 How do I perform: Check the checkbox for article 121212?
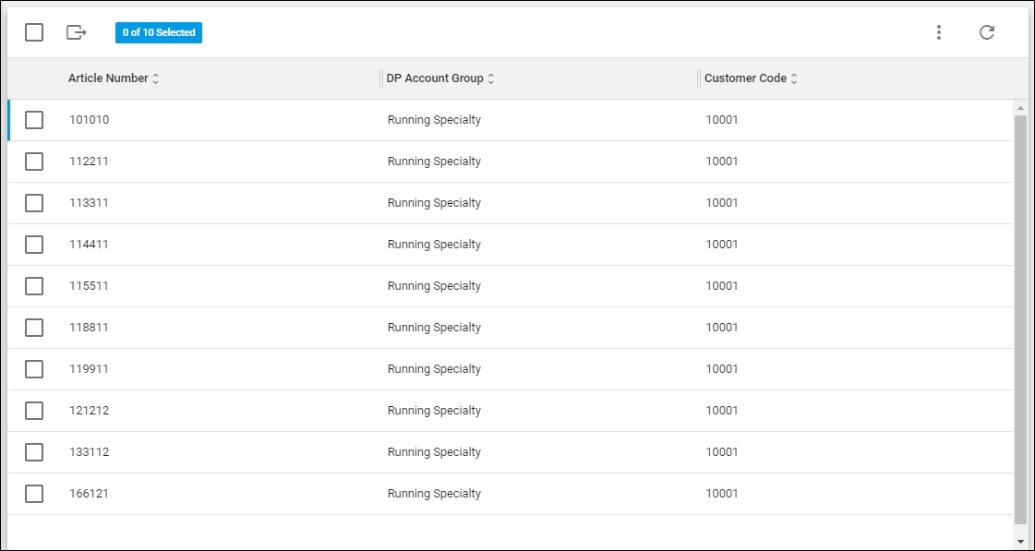tap(34, 410)
